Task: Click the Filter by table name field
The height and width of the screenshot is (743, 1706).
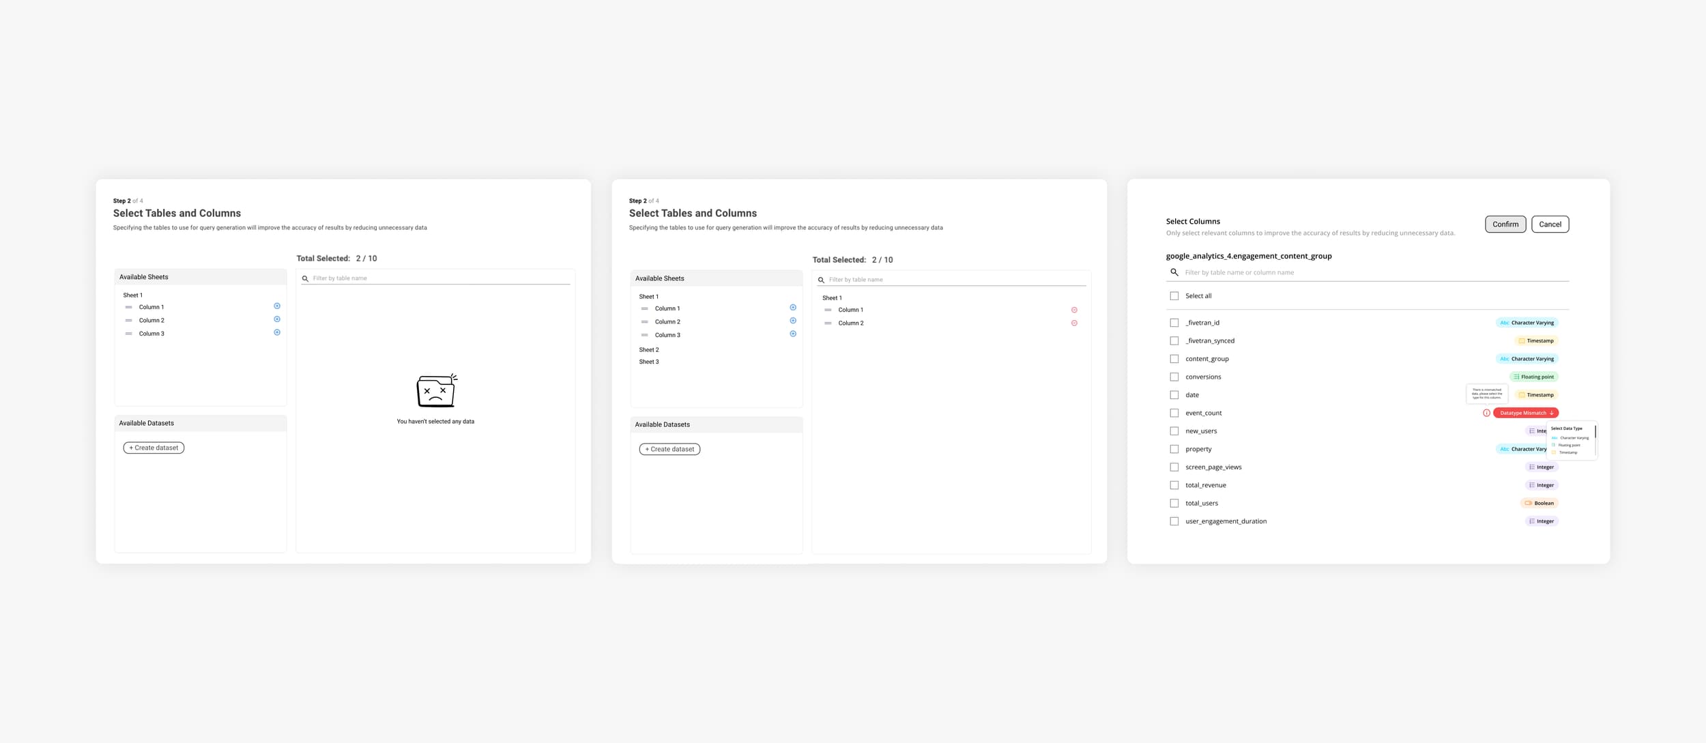Action: click(x=437, y=278)
